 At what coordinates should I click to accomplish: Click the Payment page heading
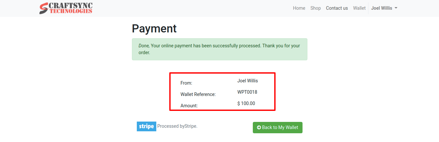tap(154, 29)
